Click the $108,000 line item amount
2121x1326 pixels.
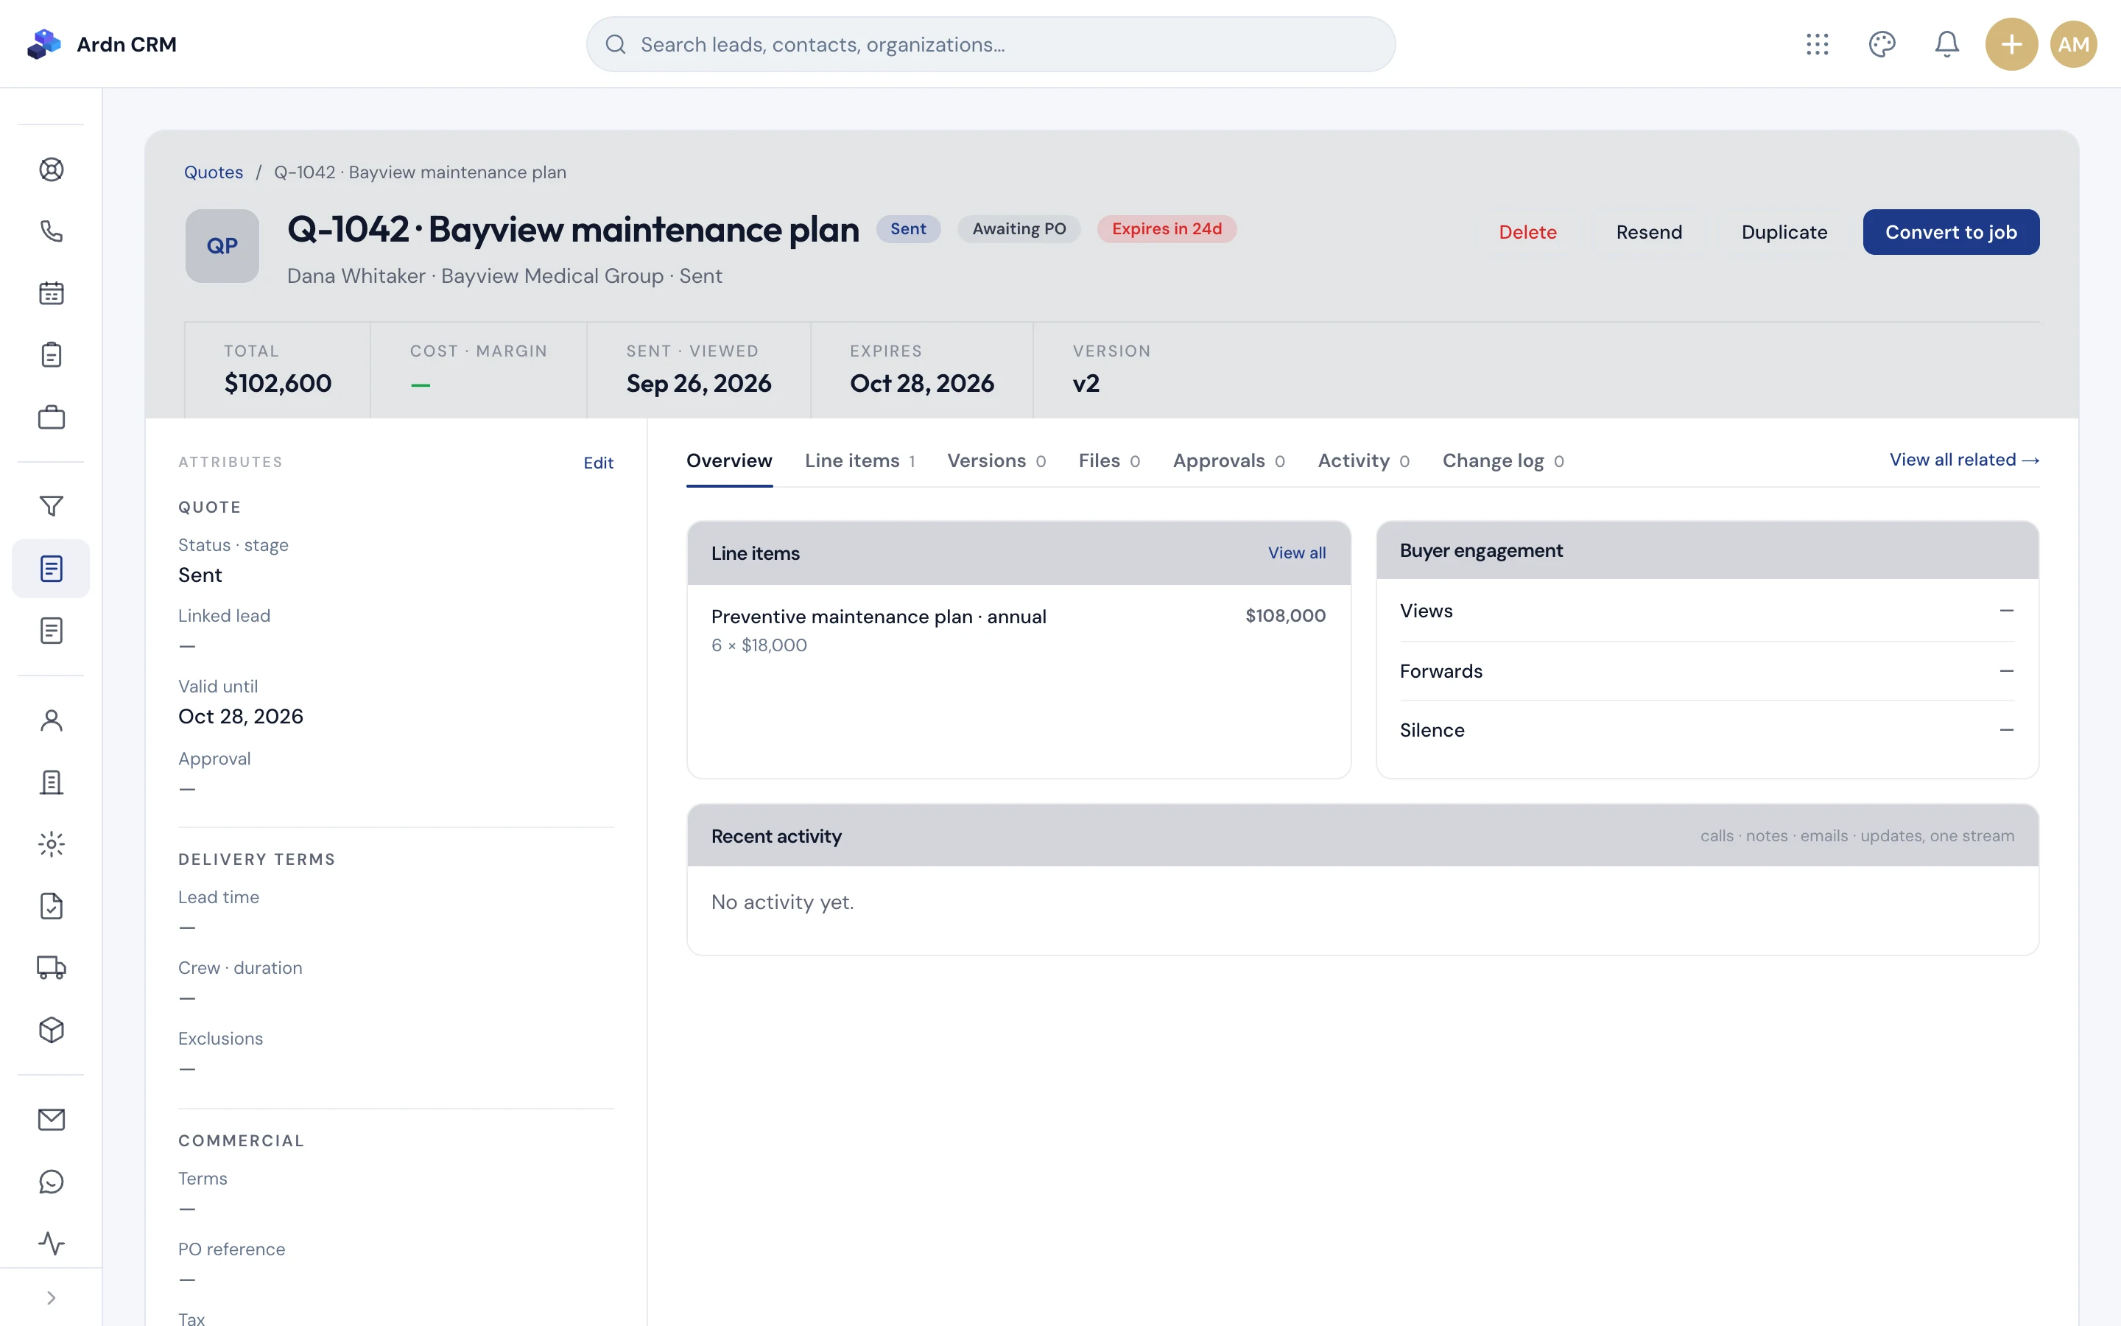1285,616
